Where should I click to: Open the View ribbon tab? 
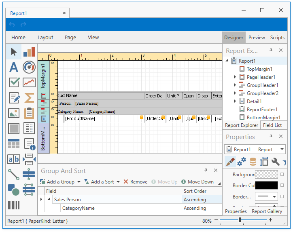coord(93,37)
